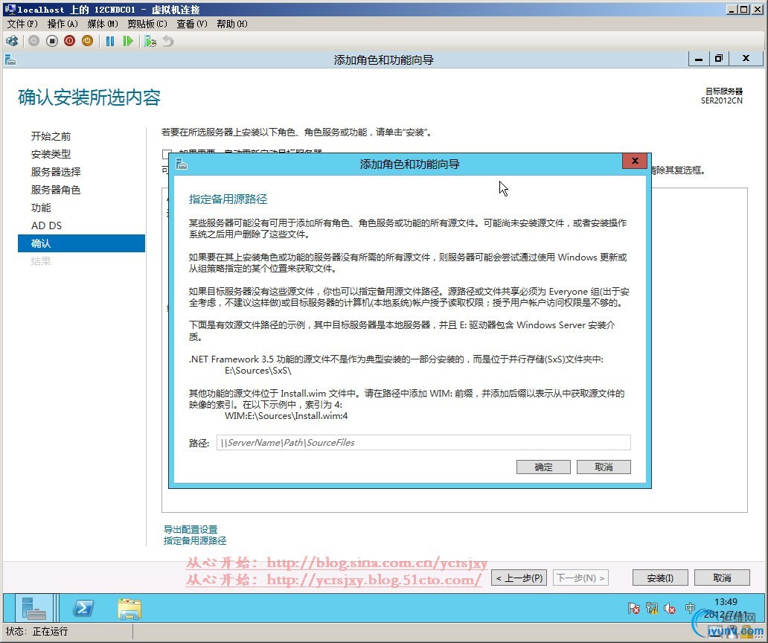The image size is (768, 643).
Task: Save the VM state with the orange icon
Action: 87,41
